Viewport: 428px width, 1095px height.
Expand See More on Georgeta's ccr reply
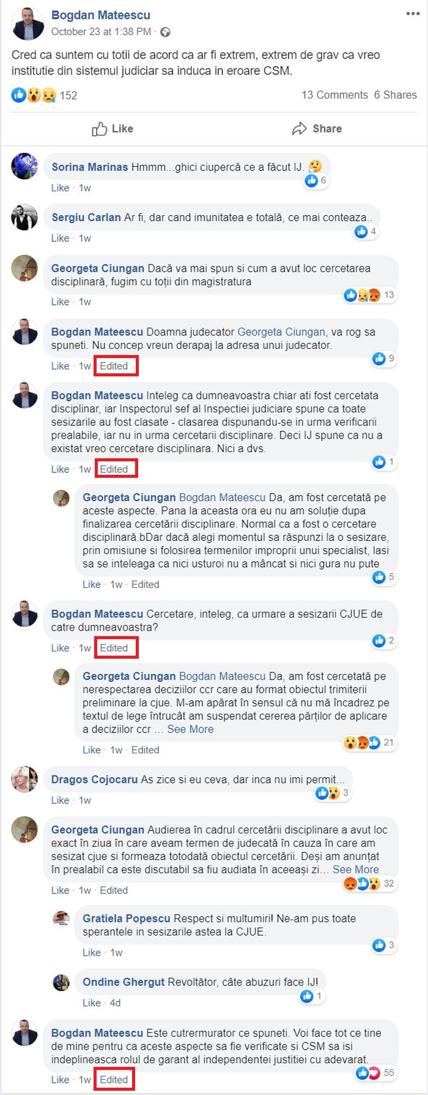(190, 729)
